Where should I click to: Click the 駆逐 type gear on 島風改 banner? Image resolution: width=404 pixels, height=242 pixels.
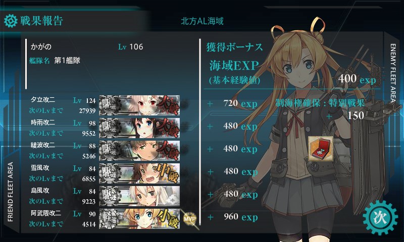coord(110,196)
